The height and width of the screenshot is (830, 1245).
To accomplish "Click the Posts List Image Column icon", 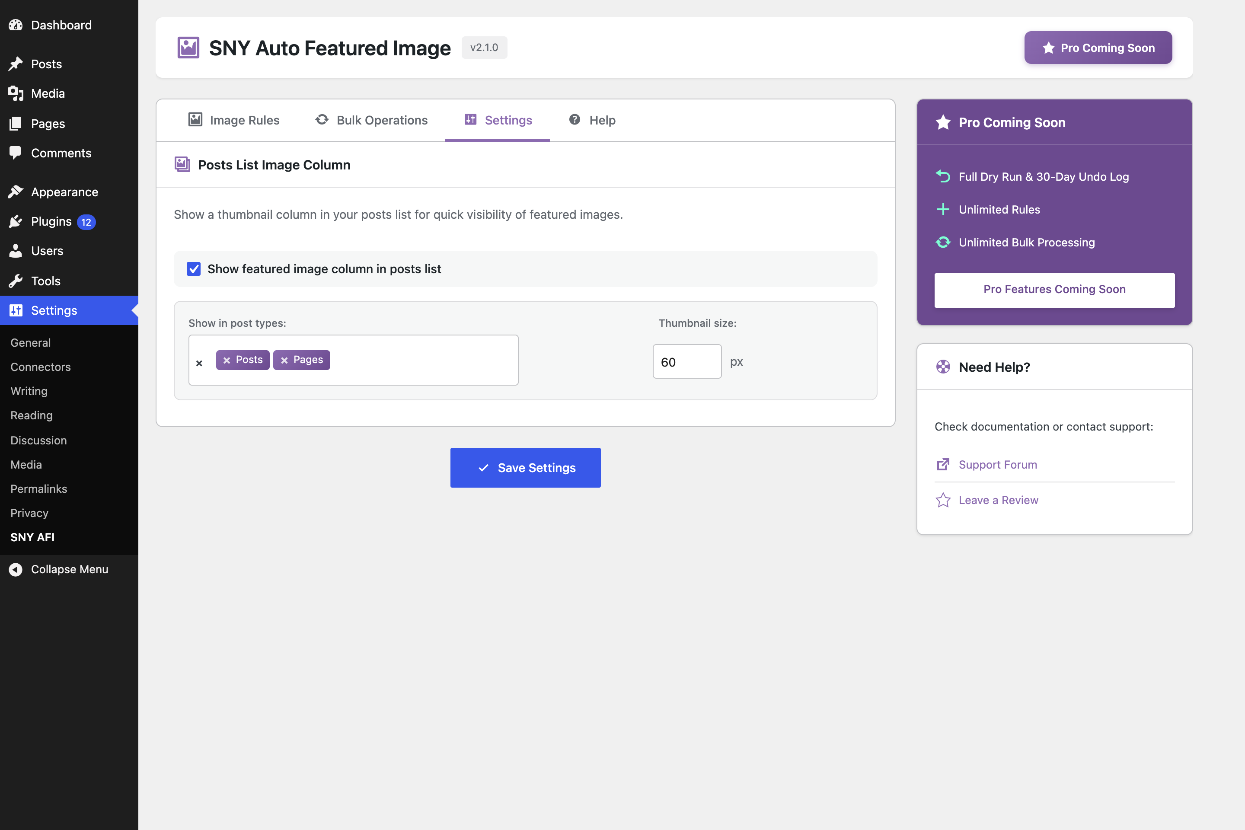I will coord(182,165).
